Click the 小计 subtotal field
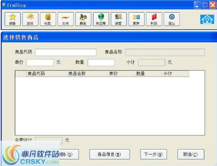Screen dimensions: 217x166 pos(151,63)
